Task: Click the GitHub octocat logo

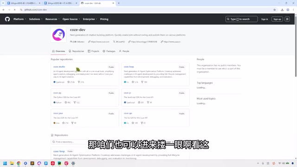Action: tap(7, 19)
